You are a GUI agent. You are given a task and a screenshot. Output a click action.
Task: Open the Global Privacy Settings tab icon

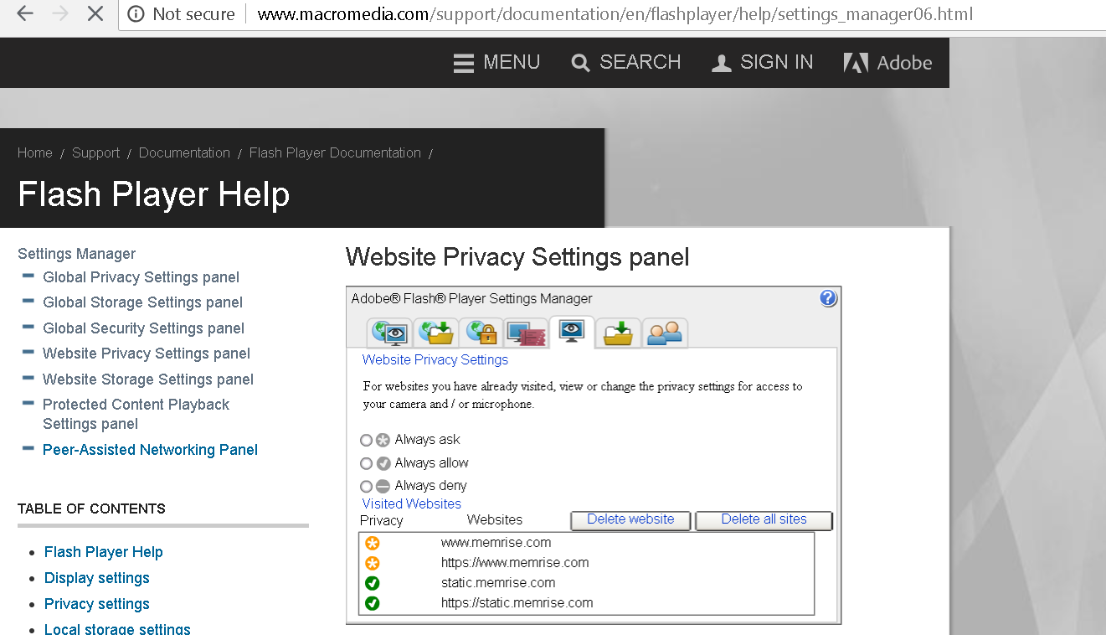point(389,333)
